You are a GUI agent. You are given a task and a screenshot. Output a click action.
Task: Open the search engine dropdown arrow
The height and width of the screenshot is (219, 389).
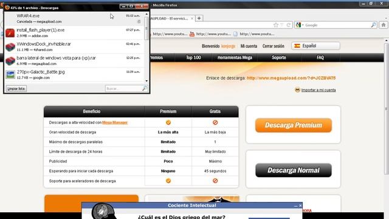[303, 25]
